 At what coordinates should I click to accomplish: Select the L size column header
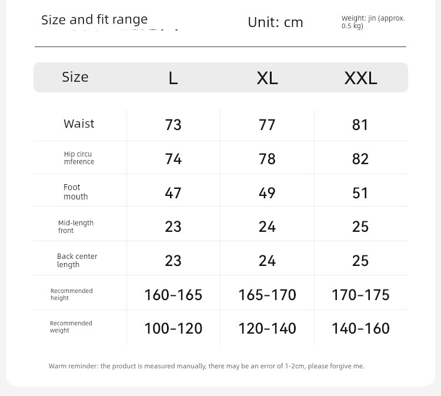tap(173, 78)
